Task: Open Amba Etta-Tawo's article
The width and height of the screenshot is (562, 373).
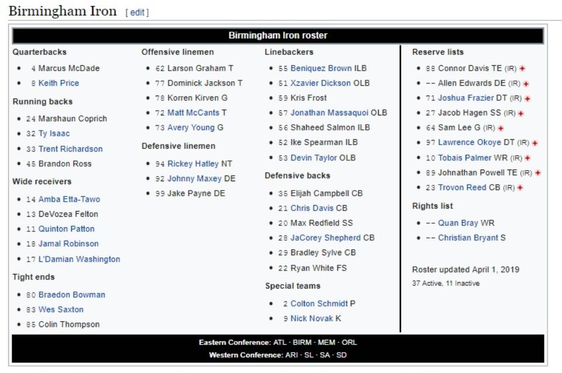Action: click(69, 199)
